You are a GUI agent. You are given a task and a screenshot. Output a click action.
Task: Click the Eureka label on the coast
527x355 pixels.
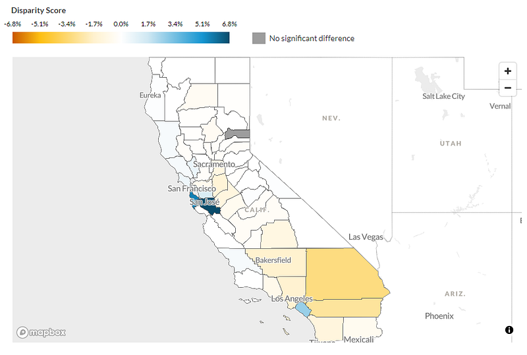pyautogui.click(x=150, y=95)
